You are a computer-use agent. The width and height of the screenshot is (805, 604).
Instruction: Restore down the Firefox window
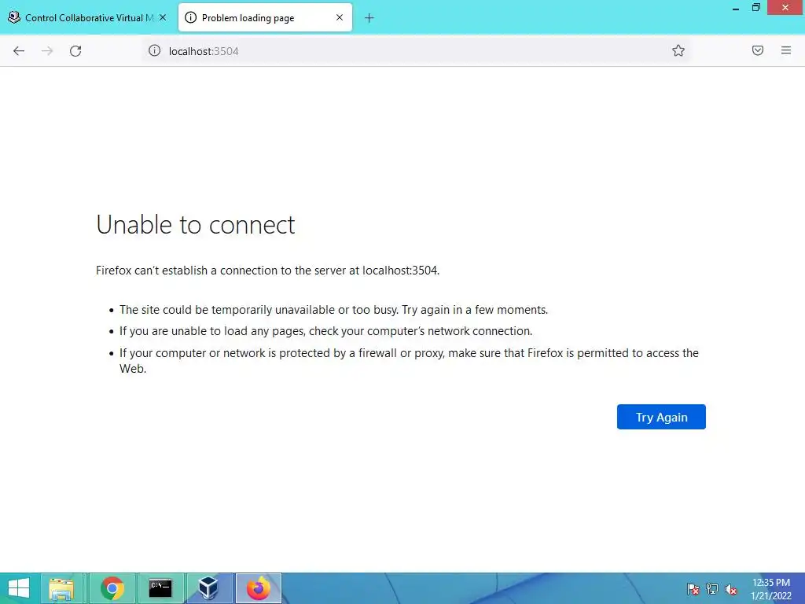coord(756,8)
